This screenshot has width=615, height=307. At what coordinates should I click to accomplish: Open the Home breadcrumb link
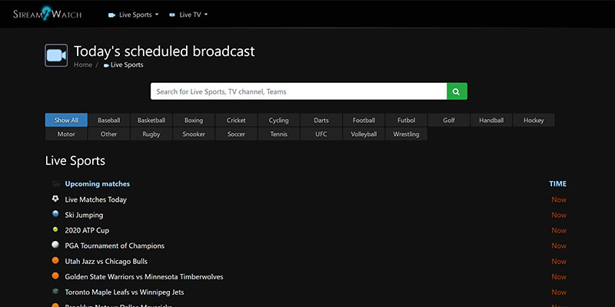[x=83, y=65]
